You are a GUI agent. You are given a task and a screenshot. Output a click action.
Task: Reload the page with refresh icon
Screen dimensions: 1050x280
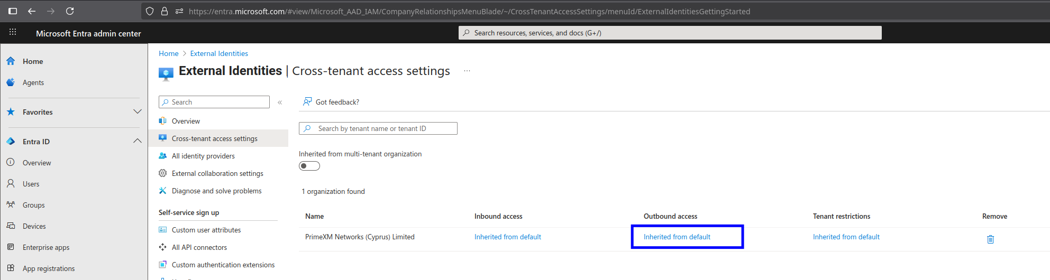70,11
